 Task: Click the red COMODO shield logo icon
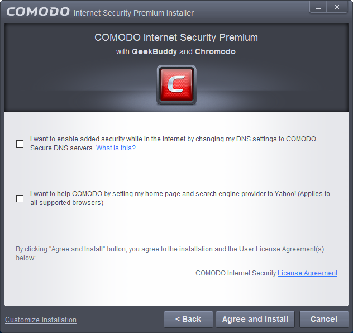coord(176,85)
